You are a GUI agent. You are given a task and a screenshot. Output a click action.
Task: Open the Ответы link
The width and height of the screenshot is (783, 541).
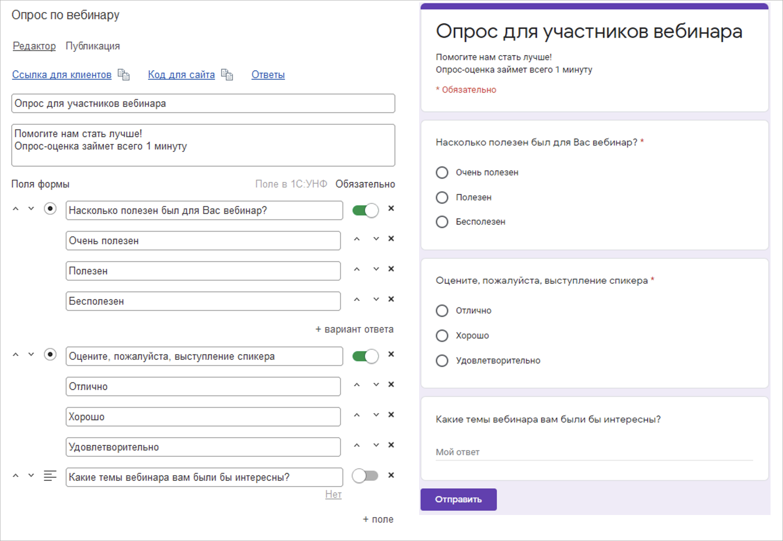(268, 75)
